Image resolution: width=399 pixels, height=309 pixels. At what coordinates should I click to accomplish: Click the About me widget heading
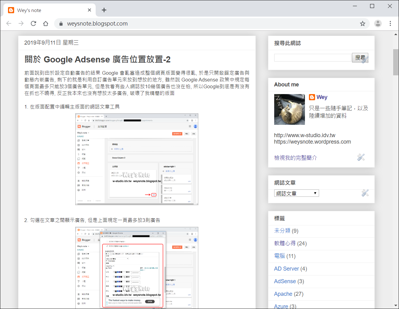click(286, 85)
